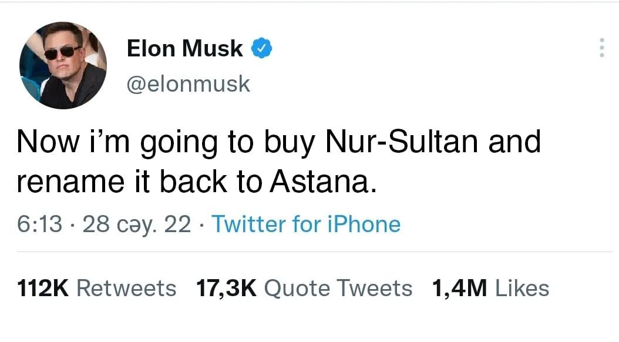Open the three-dot more options menu
Image resolution: width=619 pixels, height=342 pixels.
(x=601, y=48)
